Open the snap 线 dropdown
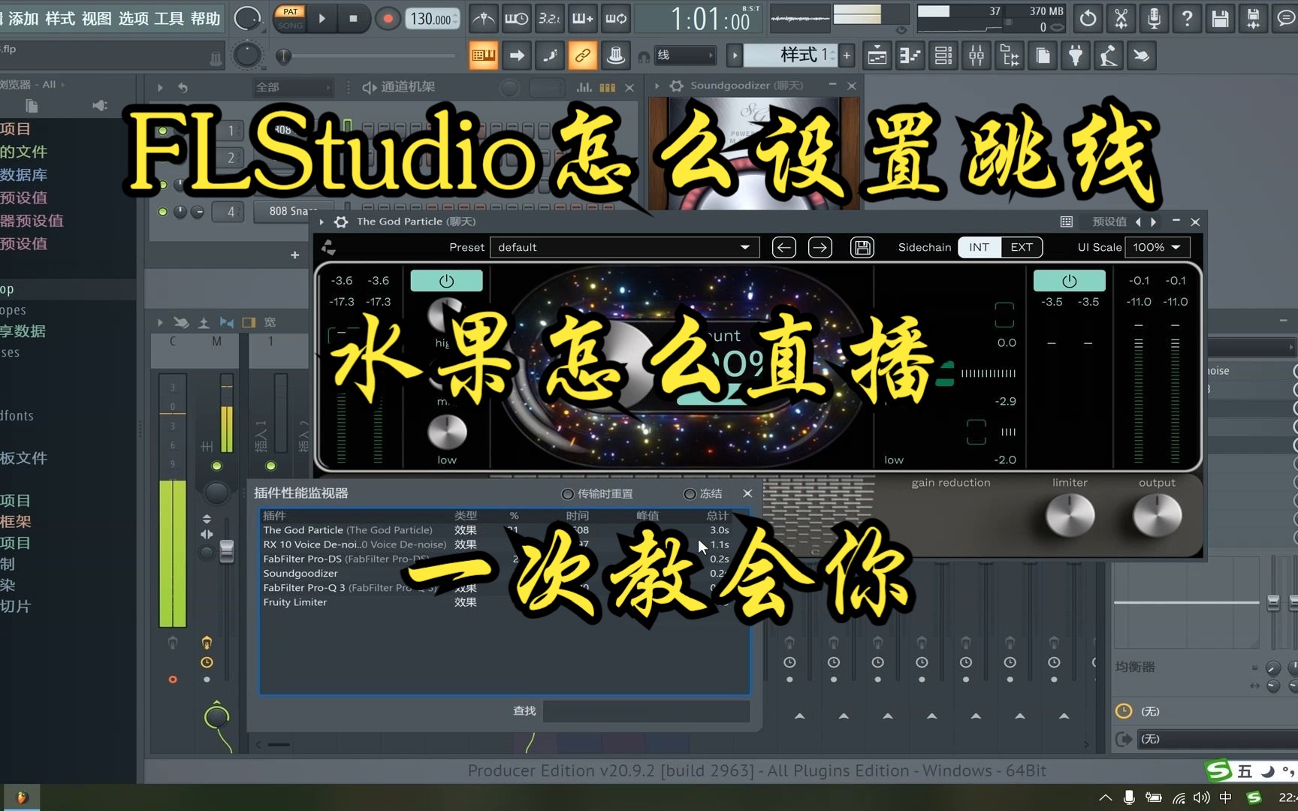The width and height of the screenshot is (1298, 811). [x=684, y=55]
